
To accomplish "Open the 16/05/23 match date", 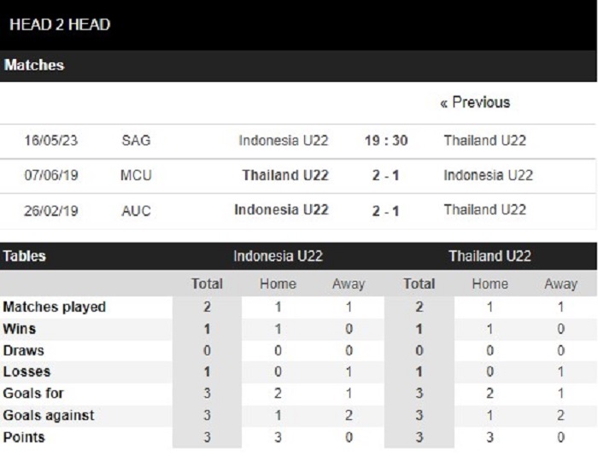I will click(x=51, y=140).
